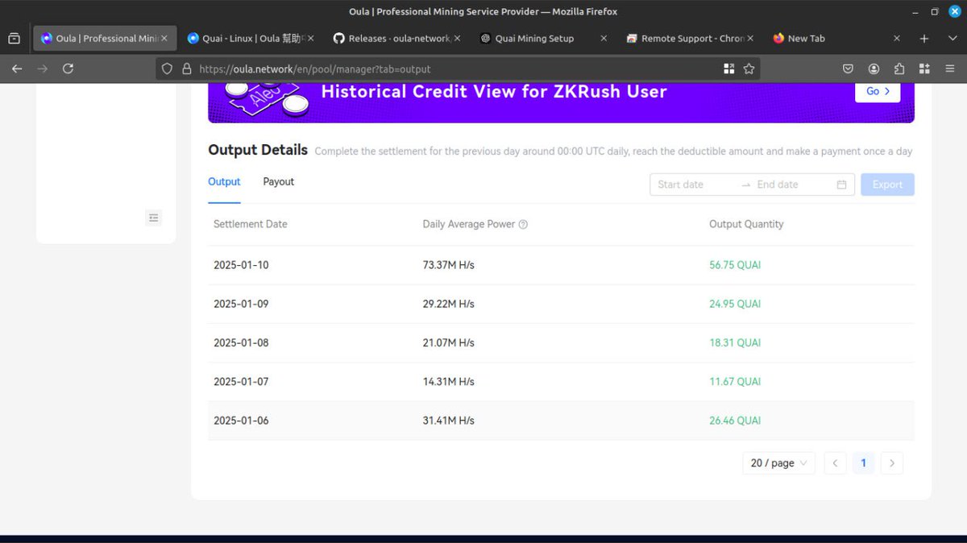Focus the End date field
967x543 pixels.
(792, 184)
